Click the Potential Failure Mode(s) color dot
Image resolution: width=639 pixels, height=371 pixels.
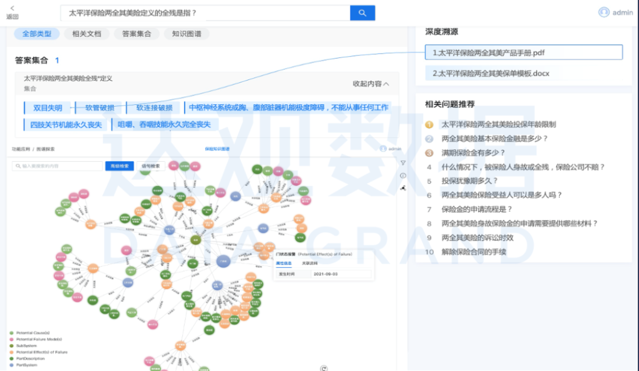(11, 339)
